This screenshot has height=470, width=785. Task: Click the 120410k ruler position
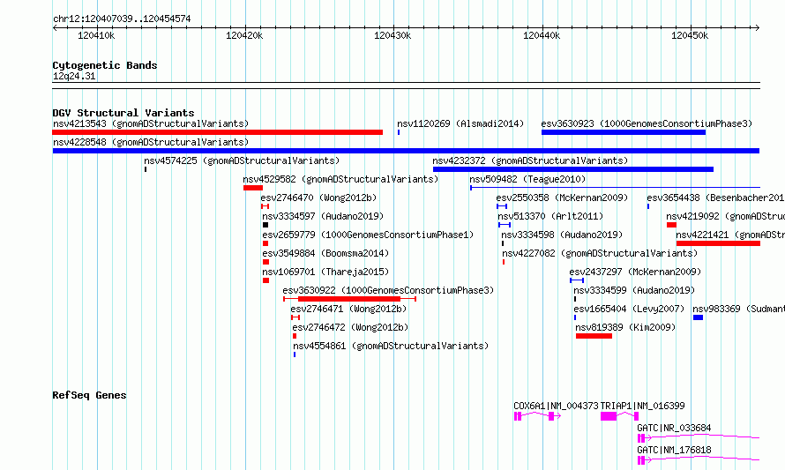pos(96,35)
